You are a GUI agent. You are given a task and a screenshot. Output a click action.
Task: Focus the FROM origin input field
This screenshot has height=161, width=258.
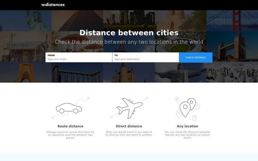tap(79, 57)
